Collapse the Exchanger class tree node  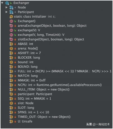point(2,3)
